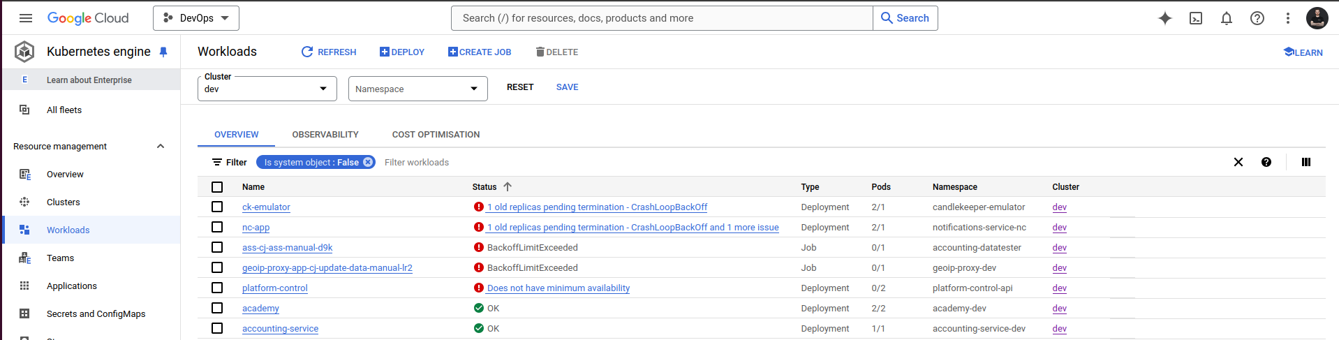This screenshot has width=1339, height=340.
Task: Click the Refresh button
Action: coord(329,52)
